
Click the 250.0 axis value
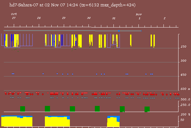(185, 105)
